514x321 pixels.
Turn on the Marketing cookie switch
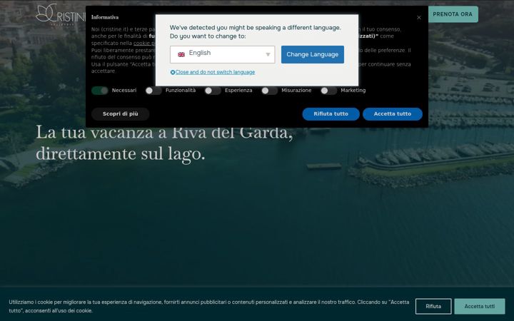(328, 91)
